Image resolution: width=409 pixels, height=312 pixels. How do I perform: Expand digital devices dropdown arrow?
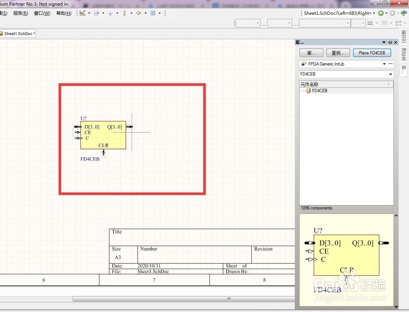132,13
